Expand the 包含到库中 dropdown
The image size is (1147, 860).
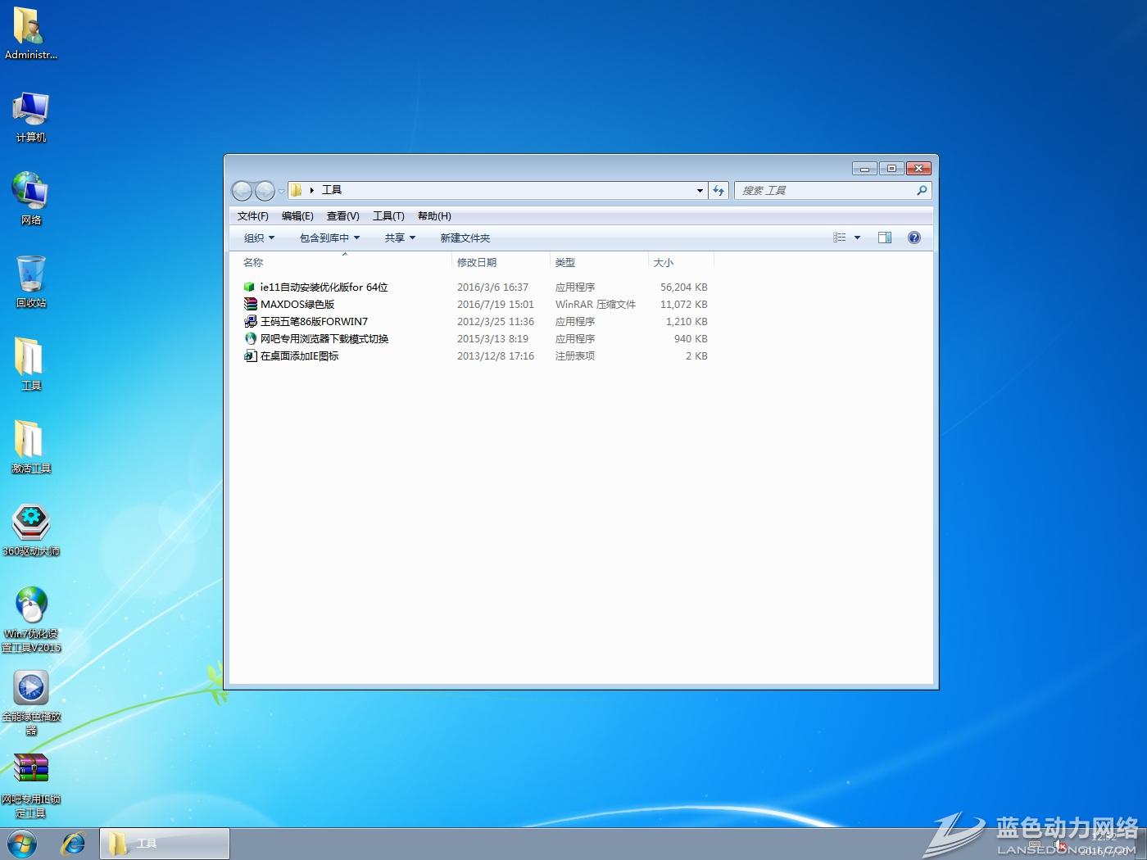(329, 238)
